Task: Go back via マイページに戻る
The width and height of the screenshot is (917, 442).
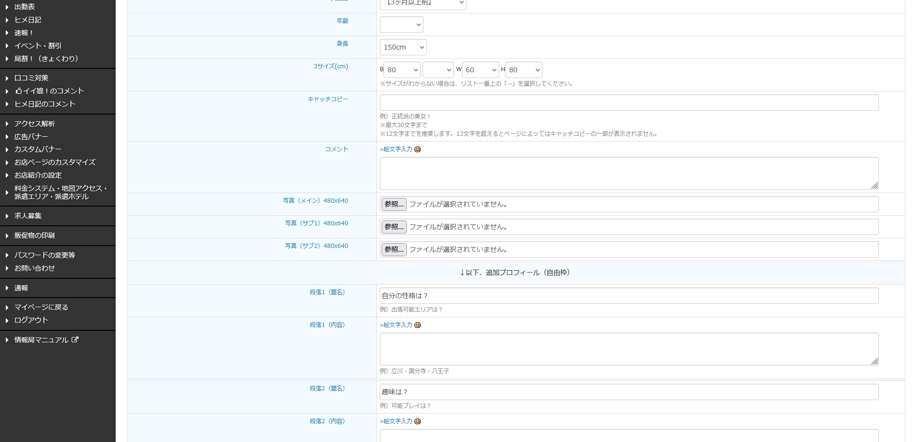Action: [41, 307]
